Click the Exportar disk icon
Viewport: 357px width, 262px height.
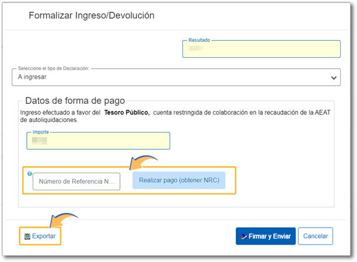point(26,236)
